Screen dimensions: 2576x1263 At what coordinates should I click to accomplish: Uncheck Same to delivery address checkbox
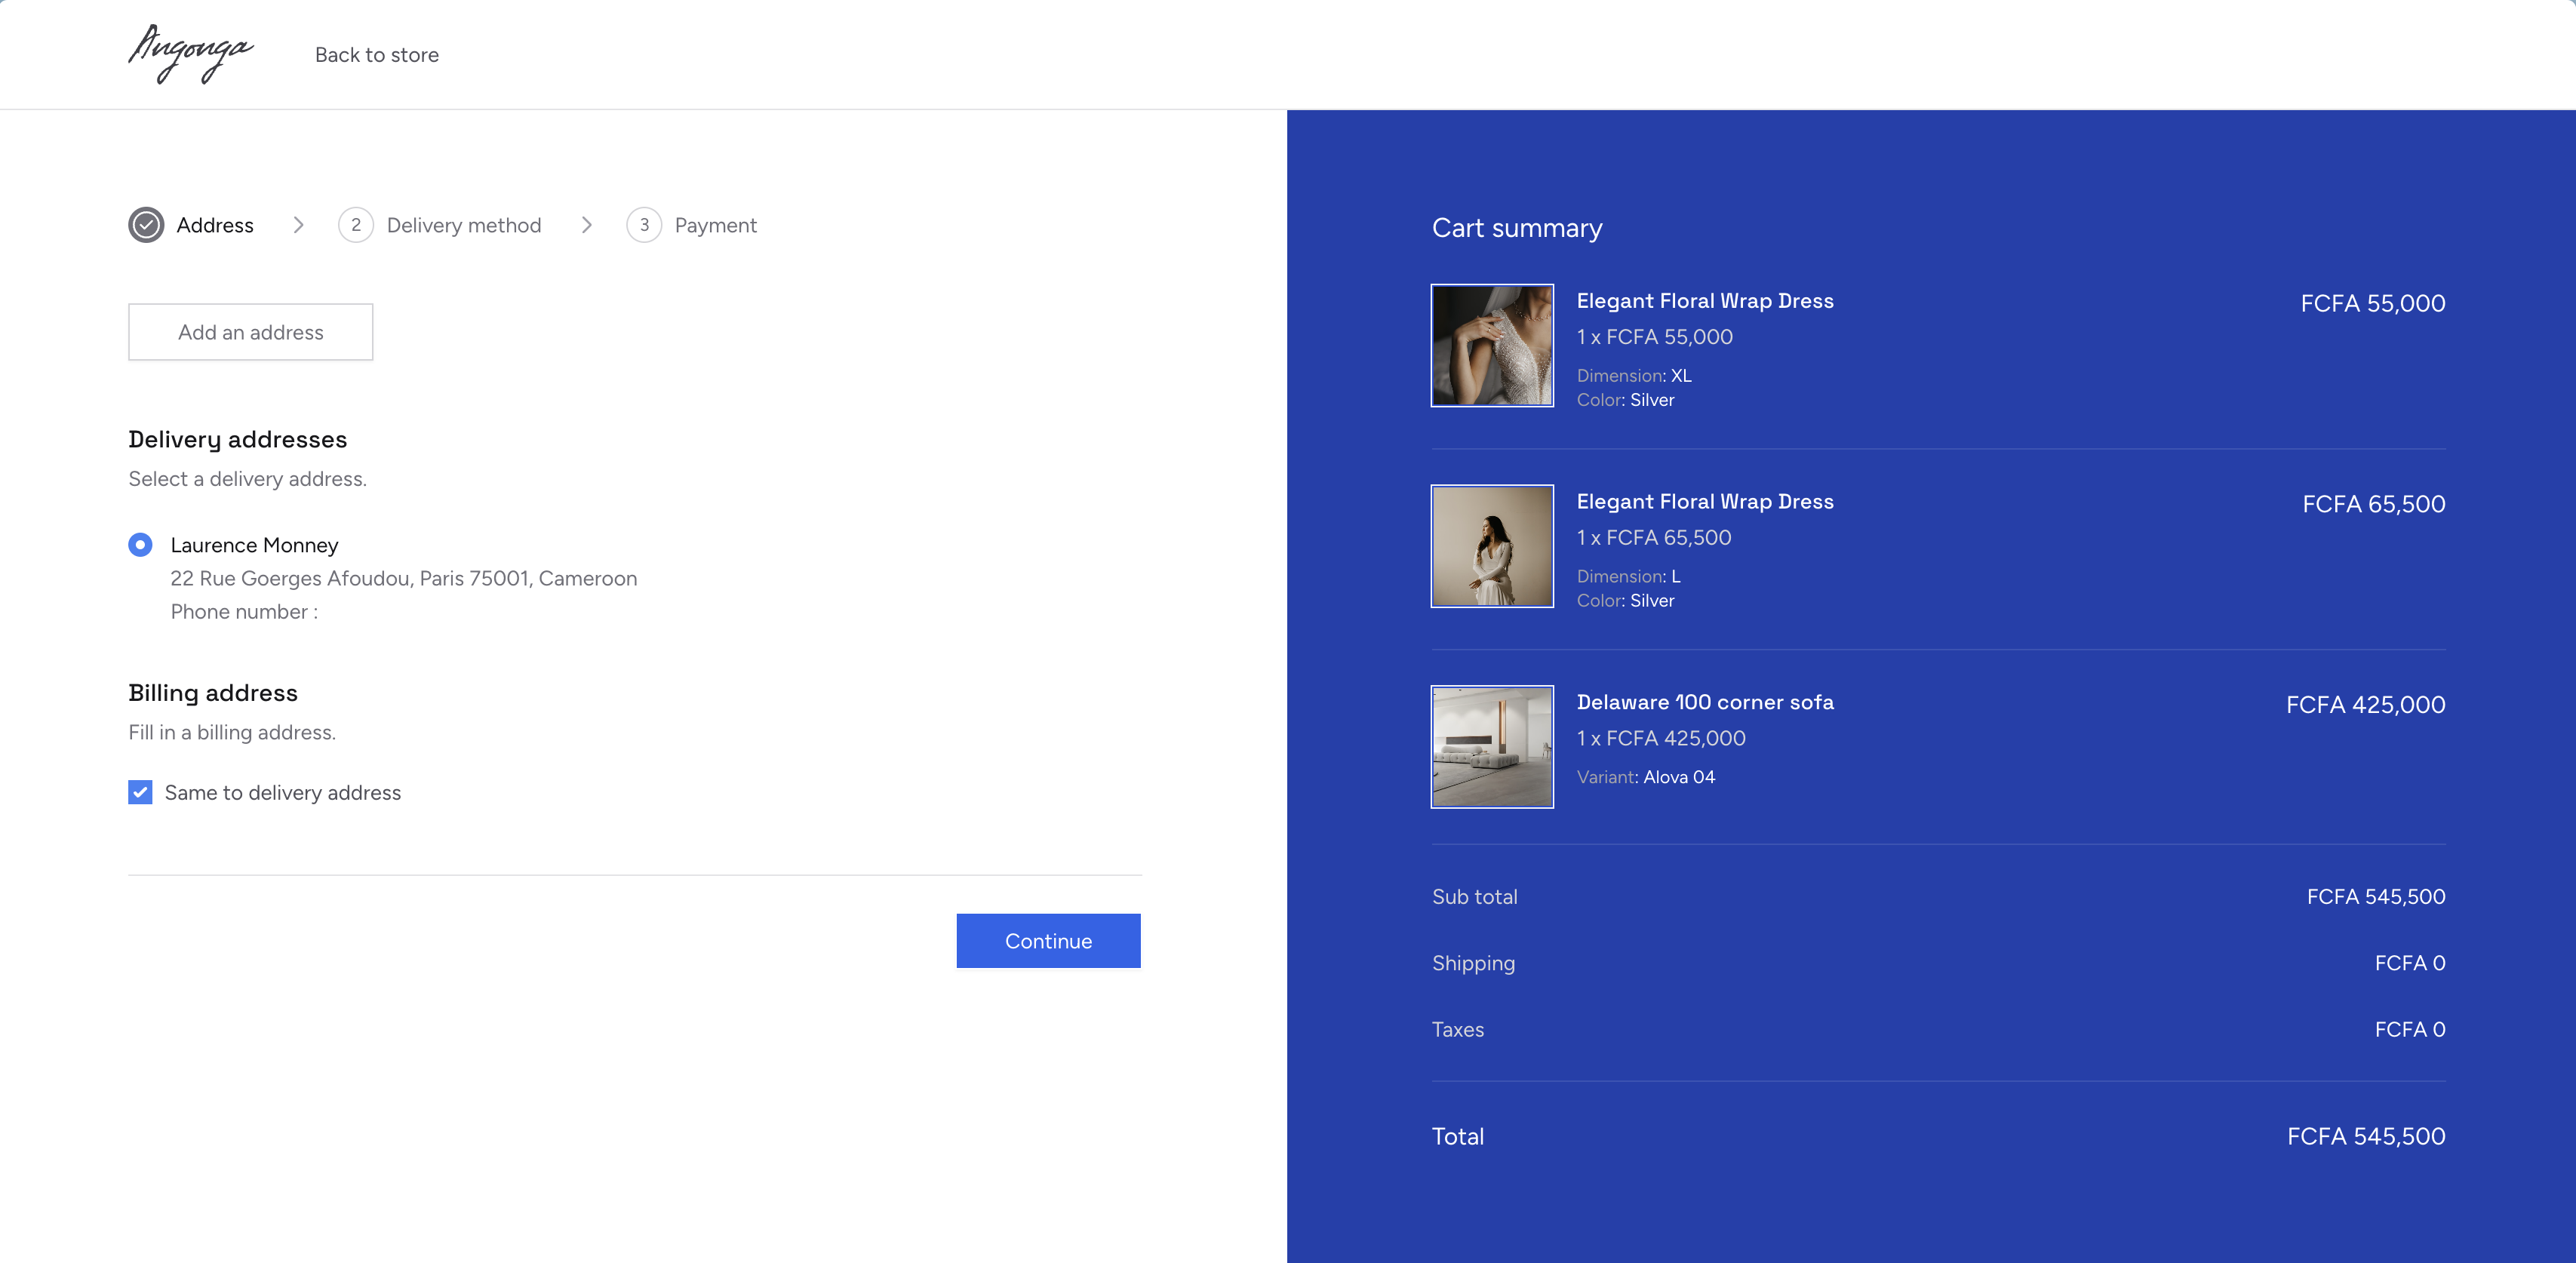click(140, 792)
